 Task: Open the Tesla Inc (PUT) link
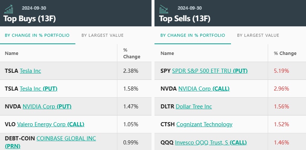[39, 88]
